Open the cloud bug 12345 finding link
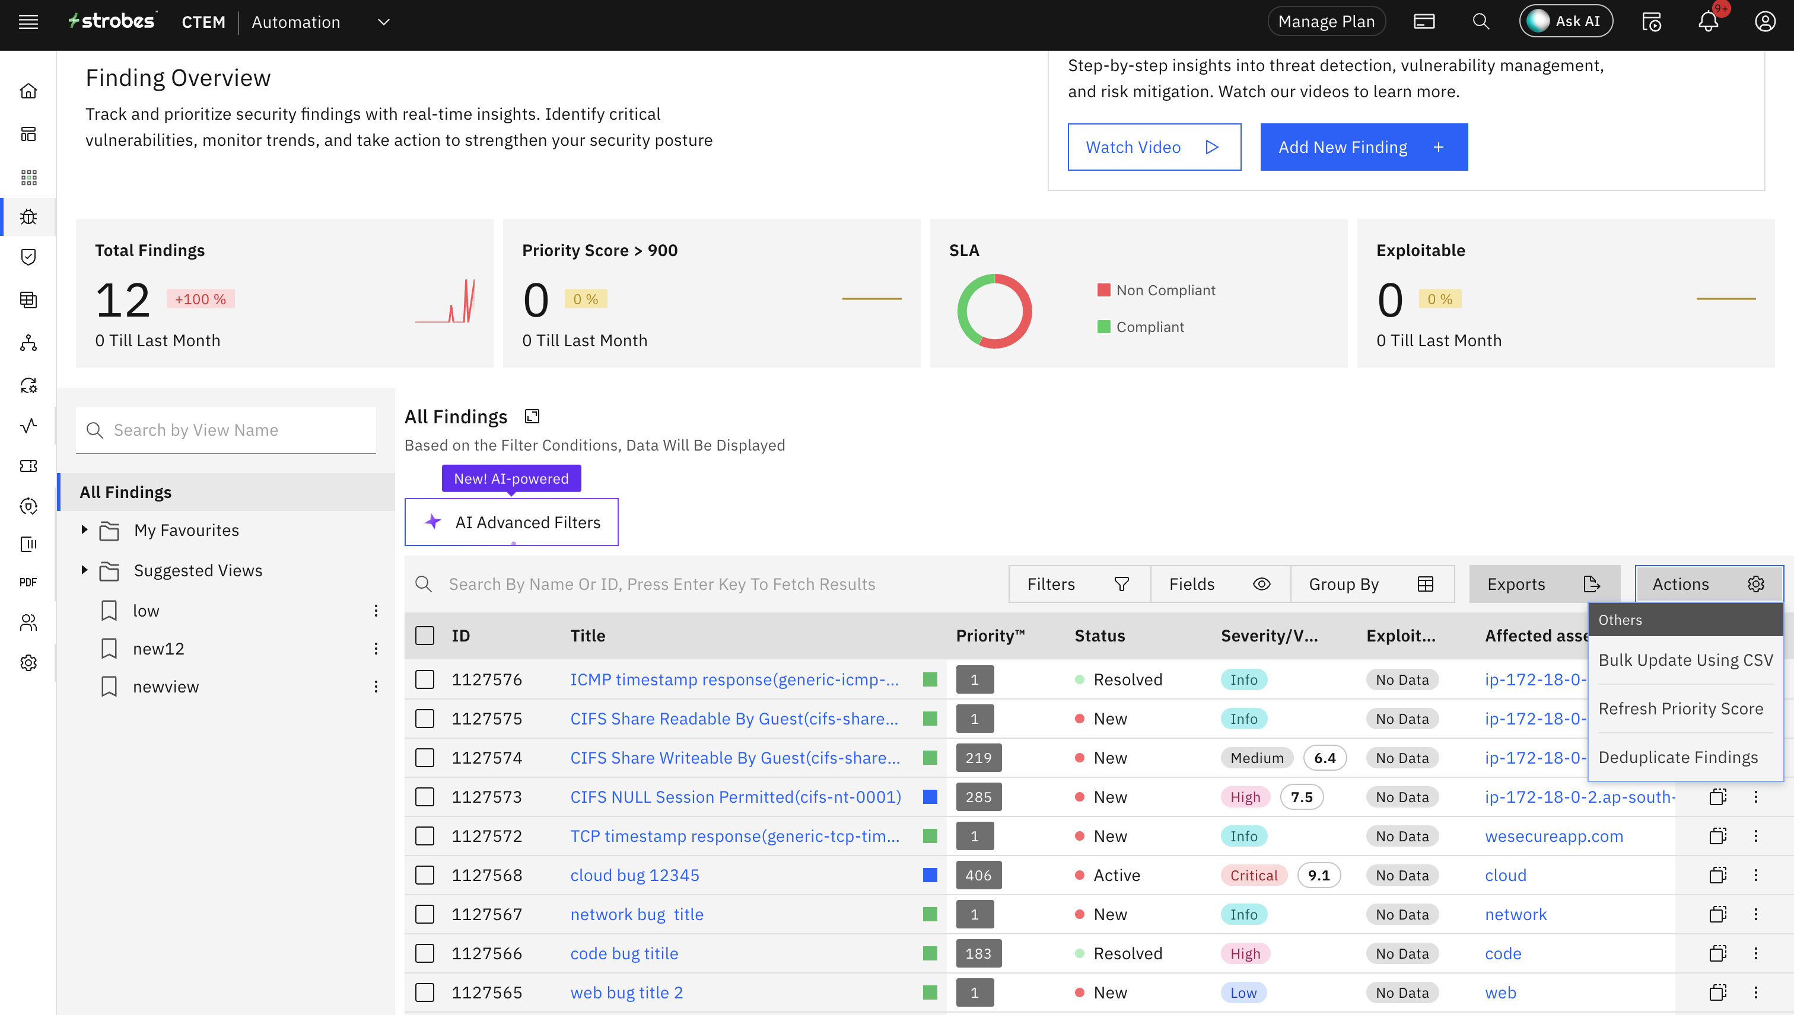This screenshot has width=1794, height=1015. [x=634, y=875]
